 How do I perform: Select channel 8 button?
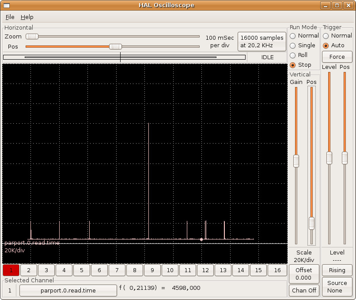(x=135, y=270)
